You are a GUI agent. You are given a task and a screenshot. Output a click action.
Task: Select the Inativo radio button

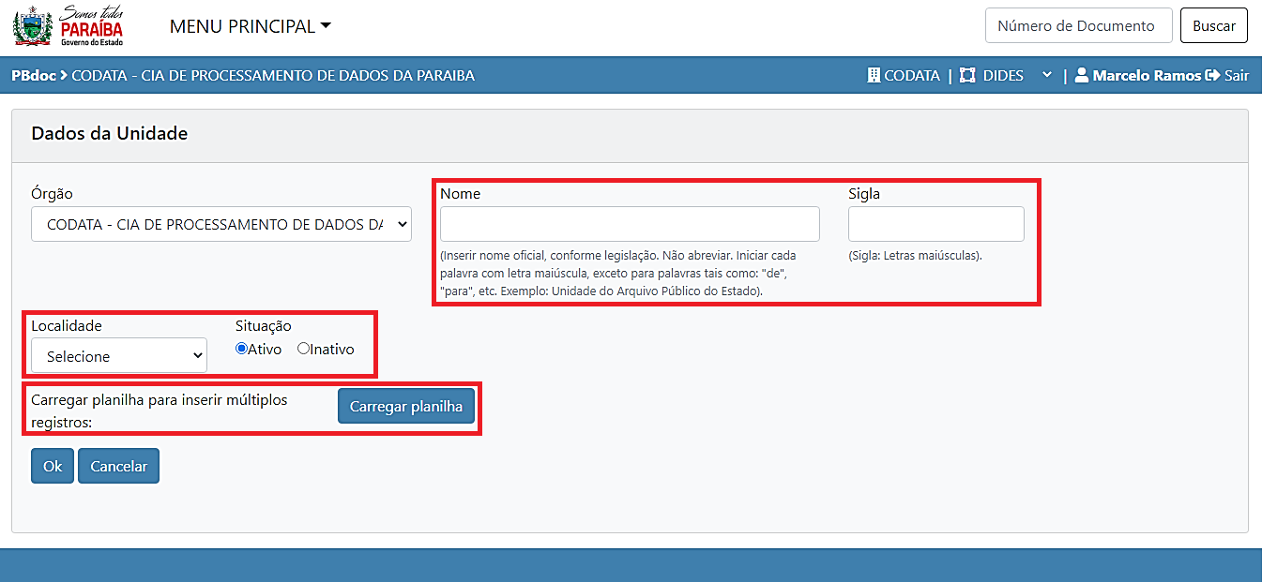pyautogui.click(x=303, y=349)
